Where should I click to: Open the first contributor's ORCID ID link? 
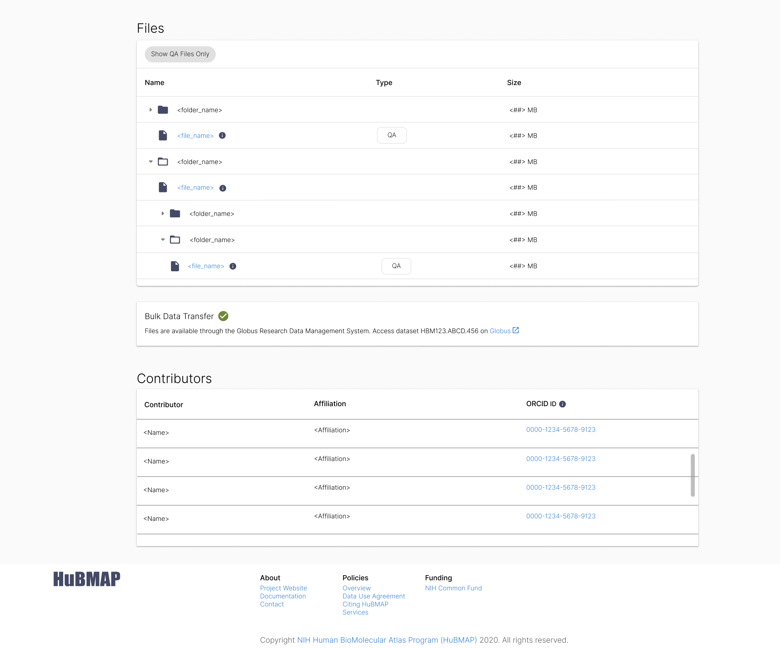pos(561,429)
